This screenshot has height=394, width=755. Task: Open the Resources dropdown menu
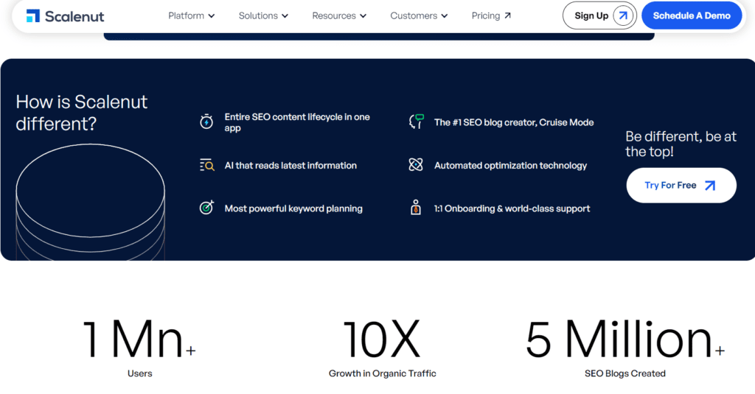click(339, 15)
